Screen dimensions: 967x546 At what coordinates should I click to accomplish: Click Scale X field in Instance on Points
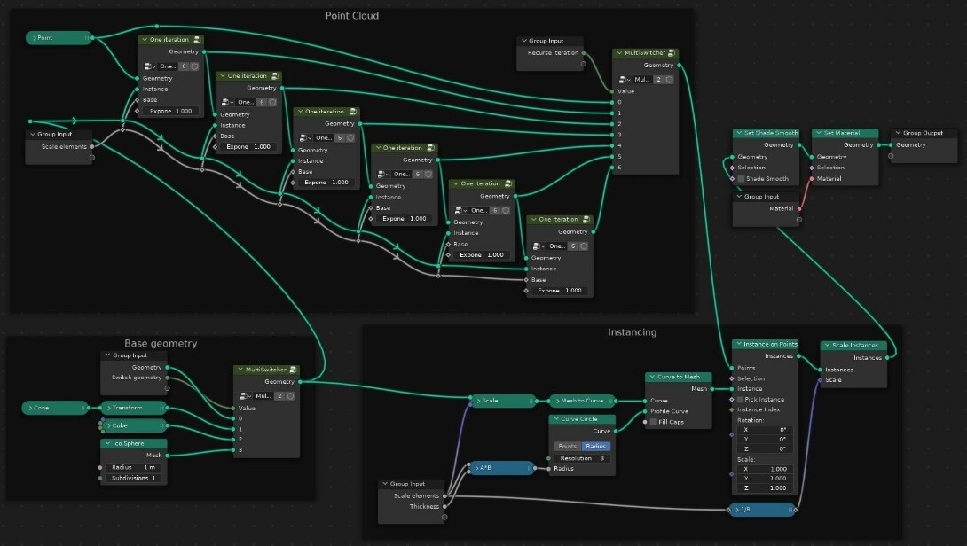(x=764, y=469)
